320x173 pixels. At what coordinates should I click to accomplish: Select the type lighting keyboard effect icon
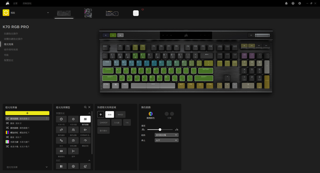tap(61, 151)
